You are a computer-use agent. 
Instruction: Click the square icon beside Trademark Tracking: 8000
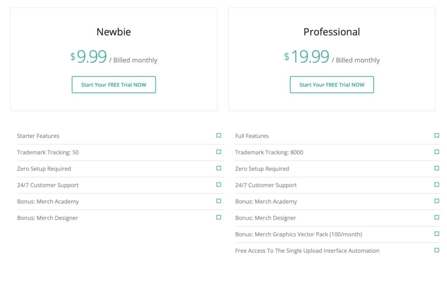coord(437,152)
